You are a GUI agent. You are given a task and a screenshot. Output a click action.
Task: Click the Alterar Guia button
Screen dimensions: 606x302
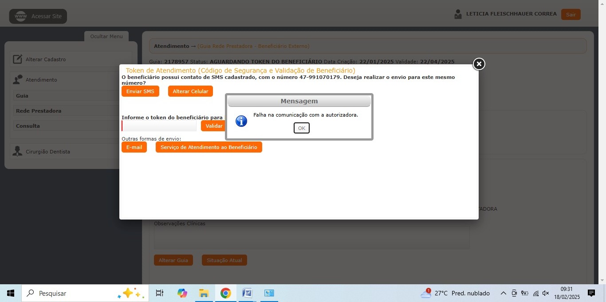click(173, 260)
